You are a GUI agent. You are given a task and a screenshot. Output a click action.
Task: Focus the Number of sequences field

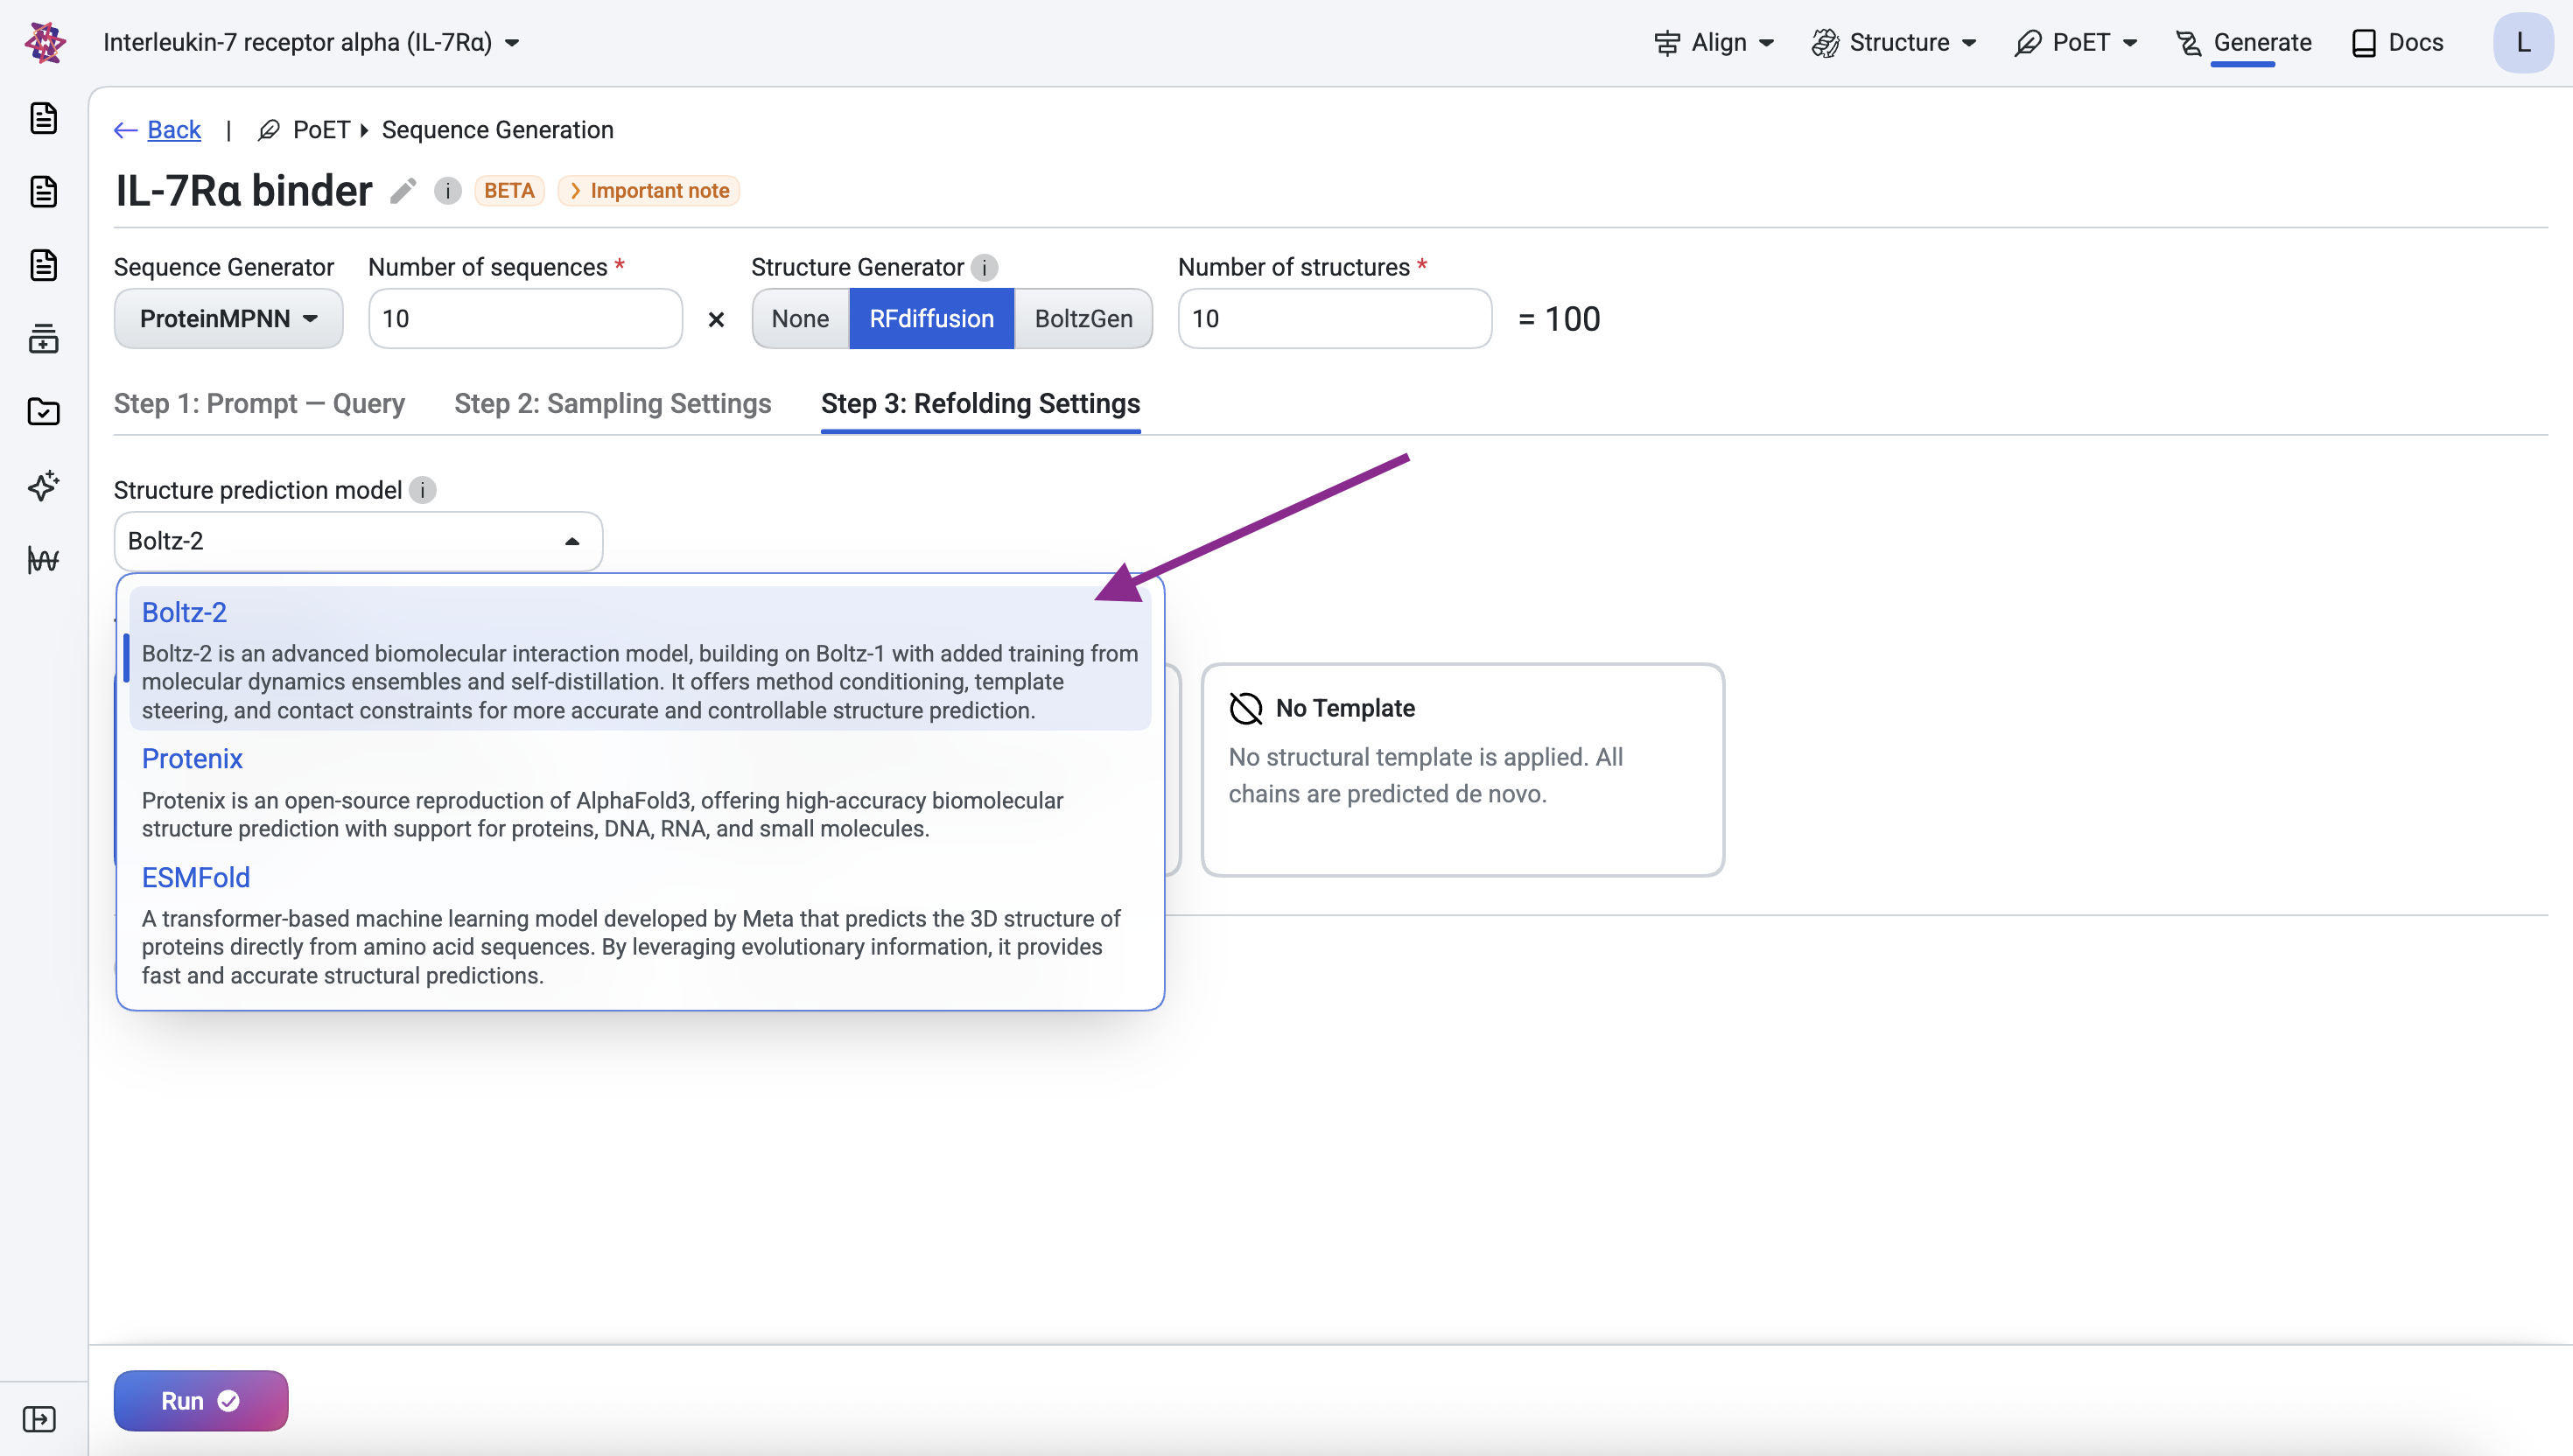tap(525, 319)
